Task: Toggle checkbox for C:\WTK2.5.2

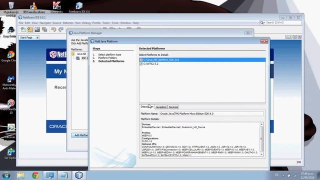Action: tap(141, 64)
